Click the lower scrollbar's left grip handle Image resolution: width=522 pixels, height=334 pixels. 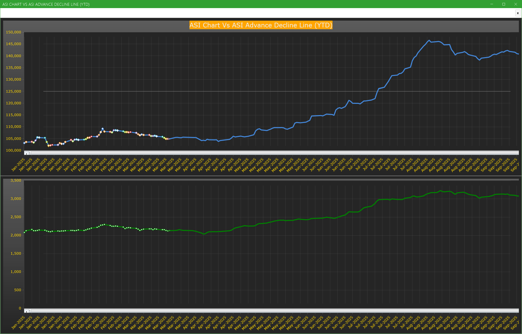[x=30, y=311]
